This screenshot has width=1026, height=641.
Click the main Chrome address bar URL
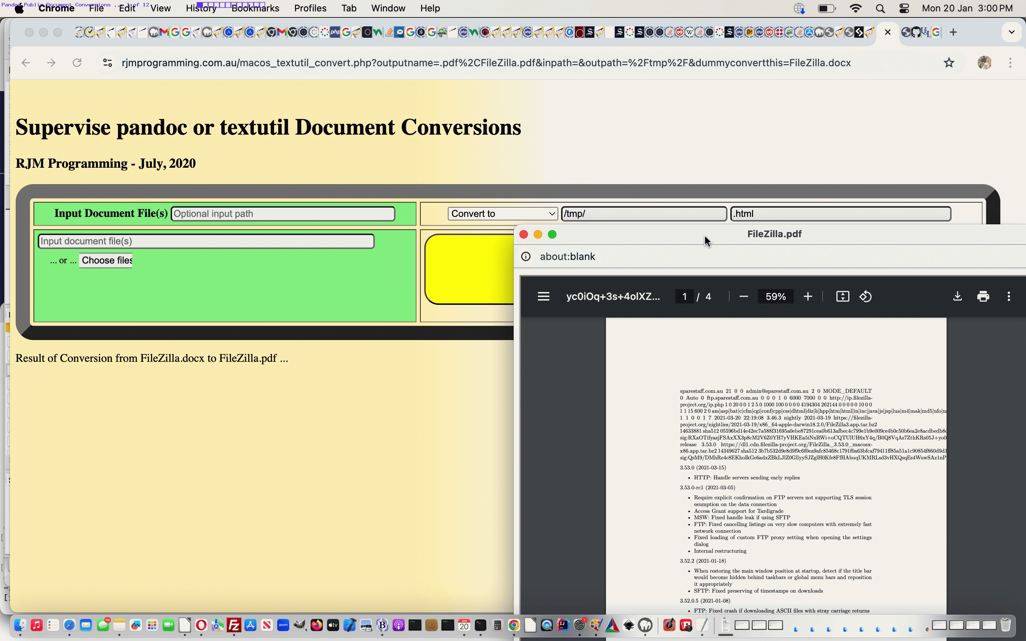tap(486, 63)
